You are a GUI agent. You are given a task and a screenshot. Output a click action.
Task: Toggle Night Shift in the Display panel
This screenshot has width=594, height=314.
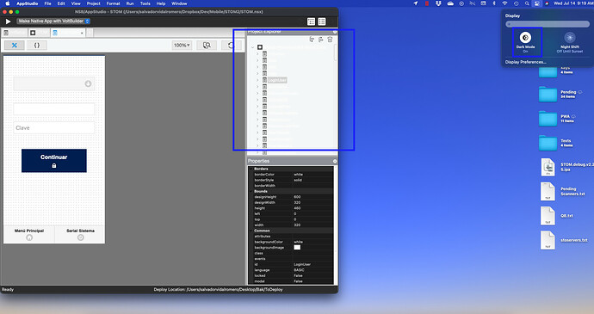[x=570, y=38]
